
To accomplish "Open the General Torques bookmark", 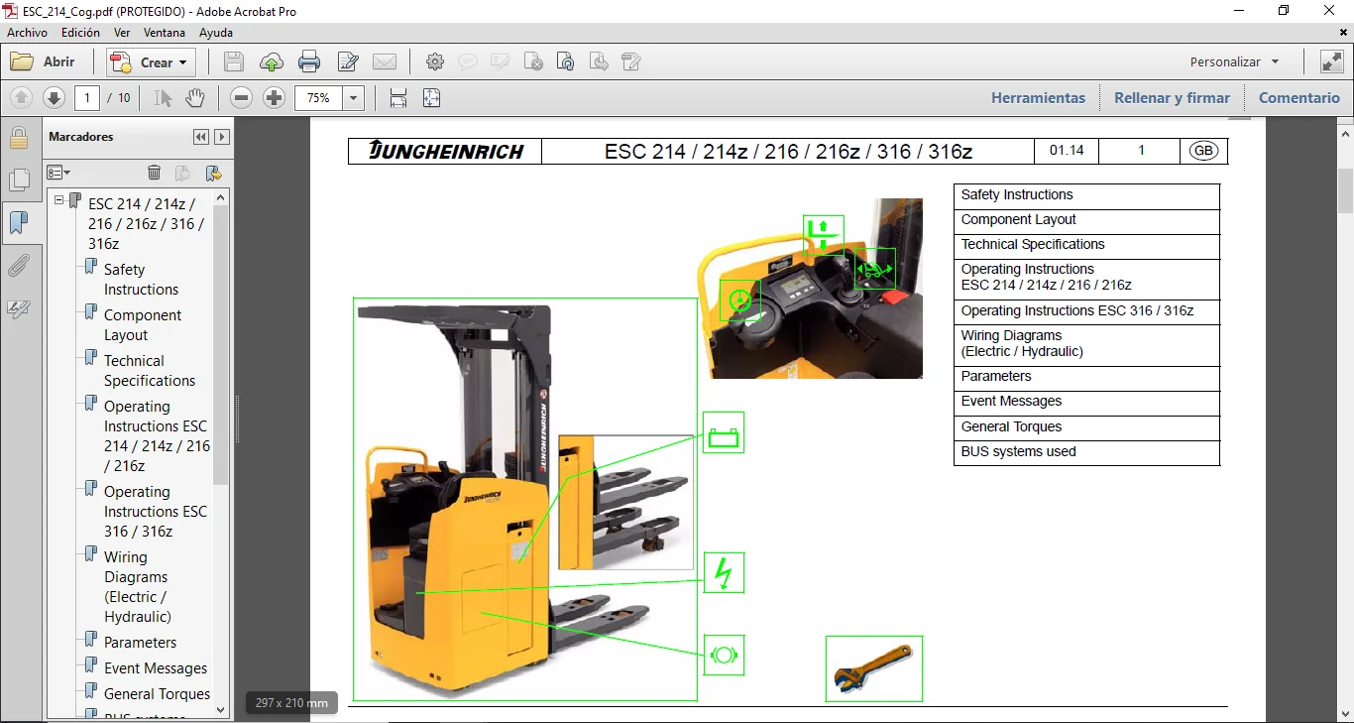I will coord(157,694).
